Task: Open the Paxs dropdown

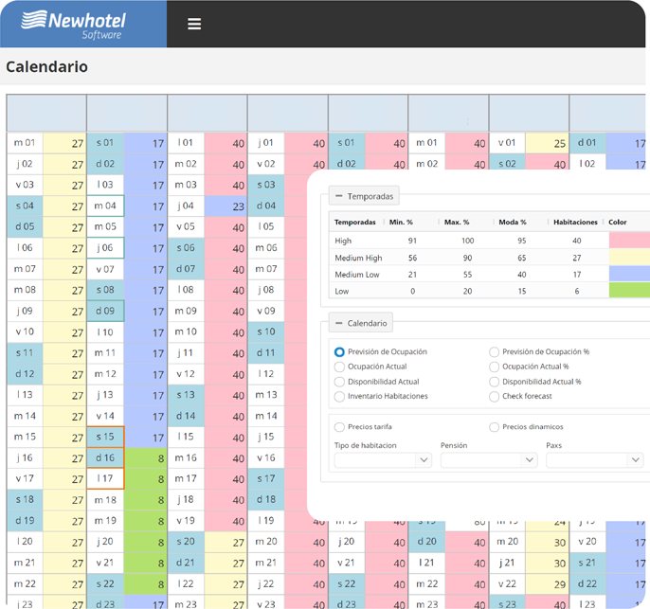Action: point(595,460)
